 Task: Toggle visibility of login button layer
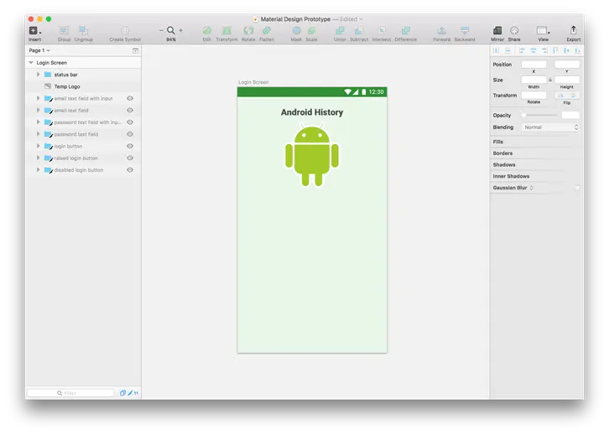130,146
